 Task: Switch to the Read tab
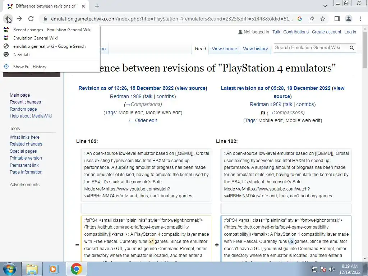point(201,49)
